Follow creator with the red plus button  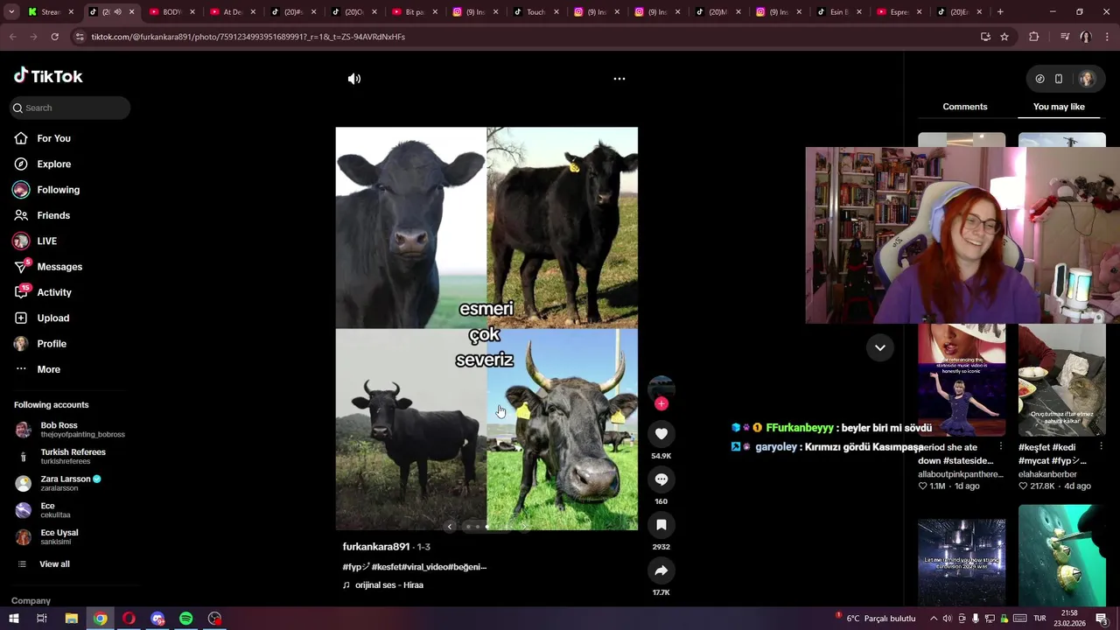tap(661, 403)
